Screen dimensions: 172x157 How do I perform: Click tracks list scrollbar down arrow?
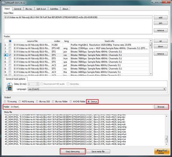151,74
